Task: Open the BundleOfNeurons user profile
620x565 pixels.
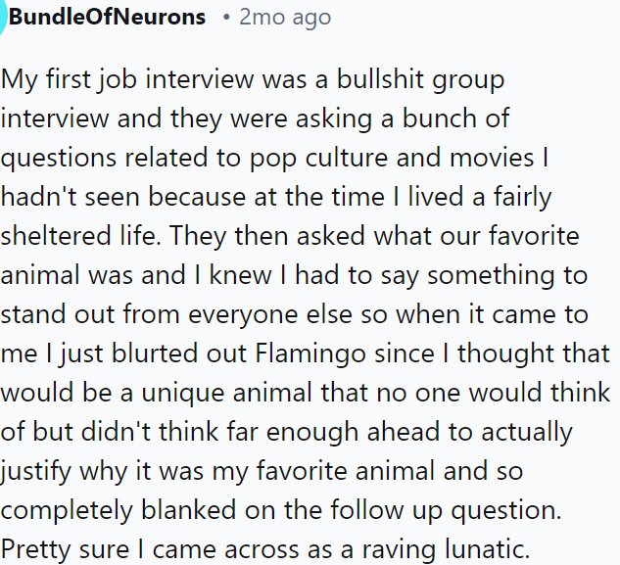Action: click(107, 18)
